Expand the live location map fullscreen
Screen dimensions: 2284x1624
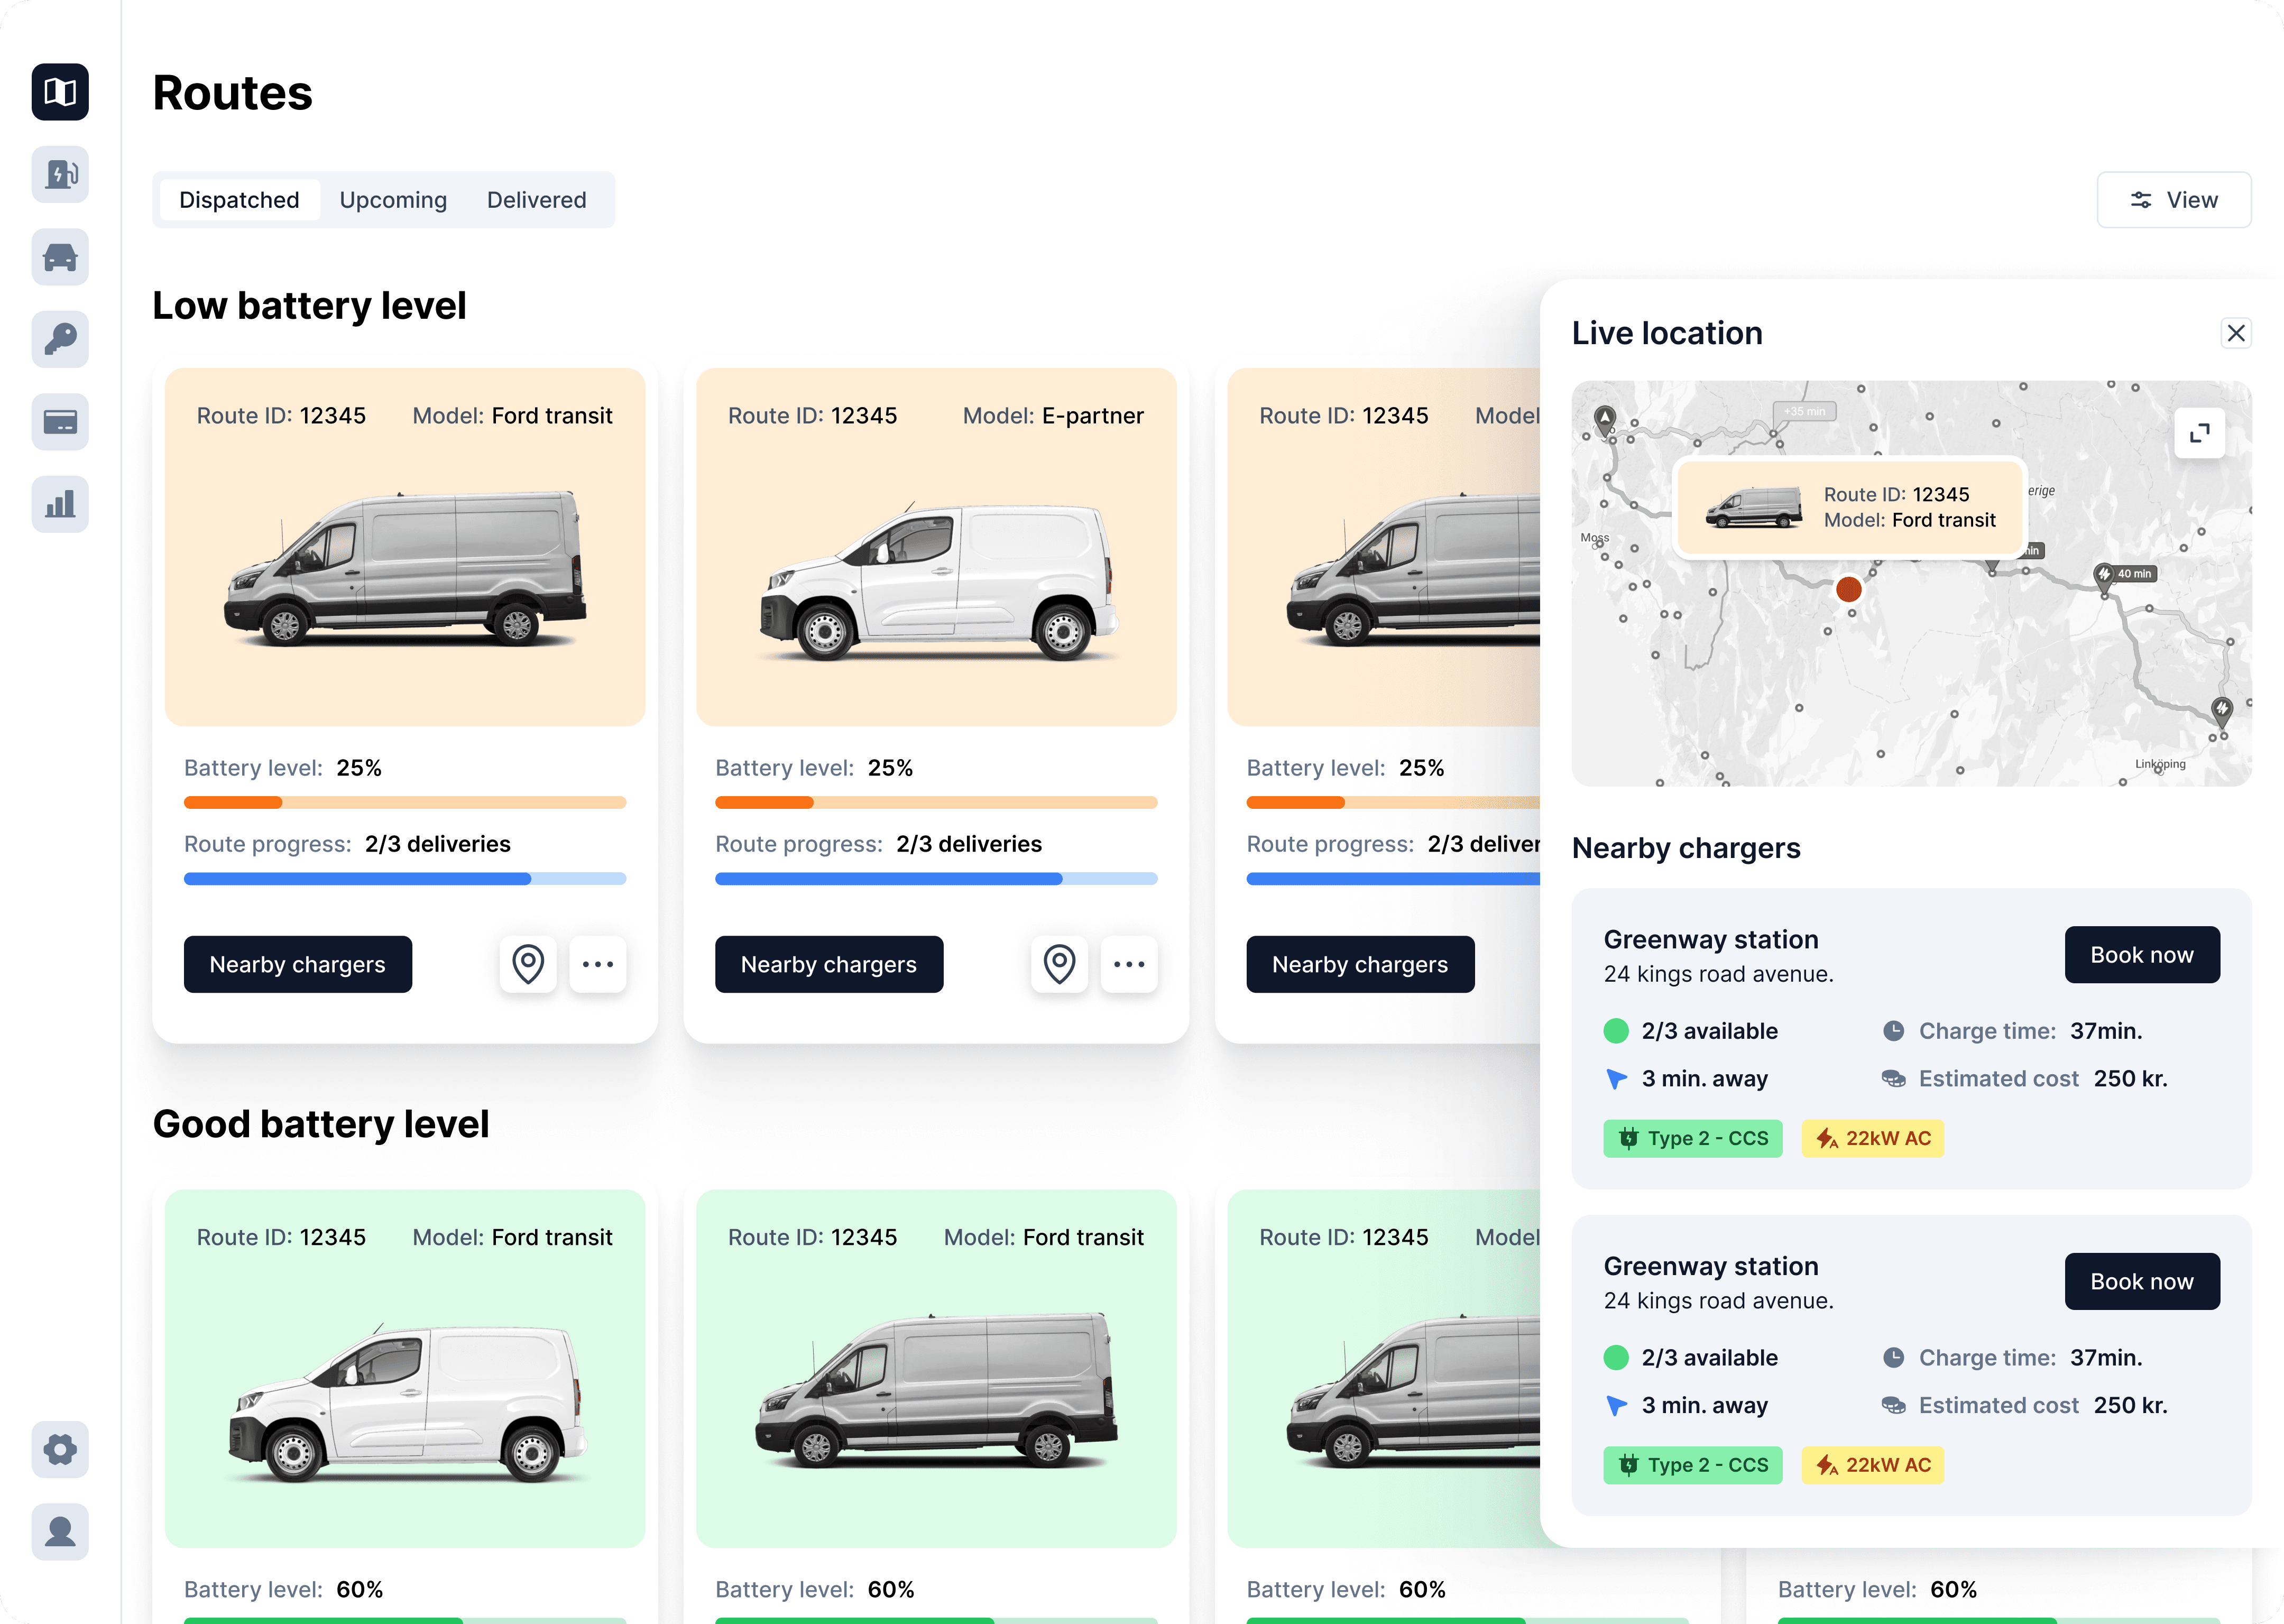(2199, 433)
